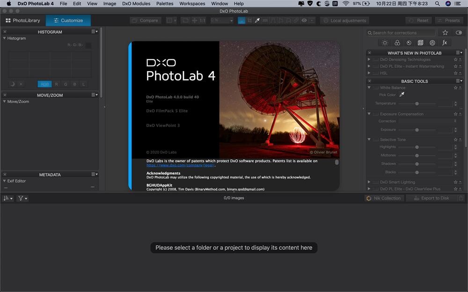Viewport: 468px width, 292px height.
Task: Close the Histogram palette with X
Action: coord(5,32)
